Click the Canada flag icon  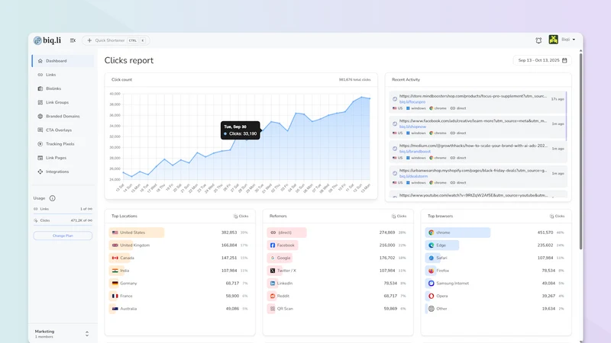(x=115, y=258)
